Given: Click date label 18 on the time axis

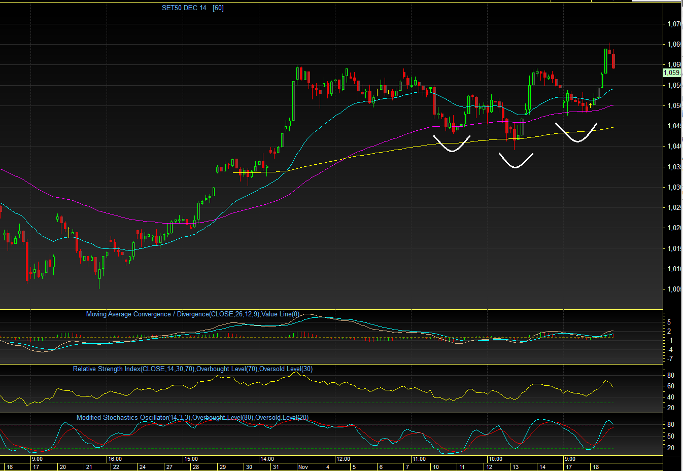Looking at the screenshot, I should click(x=596, y=467).
